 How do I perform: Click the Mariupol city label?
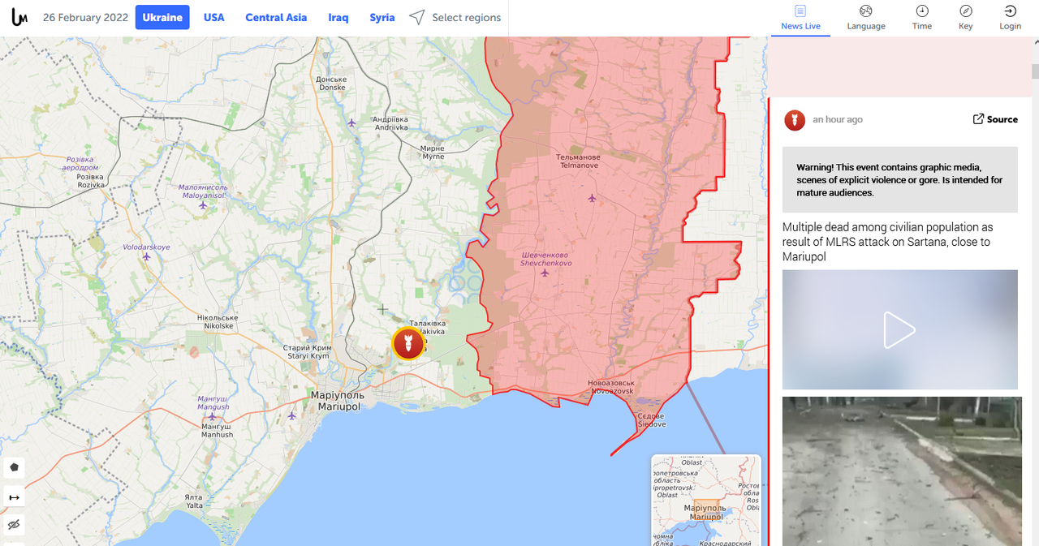tap(338, 401)
